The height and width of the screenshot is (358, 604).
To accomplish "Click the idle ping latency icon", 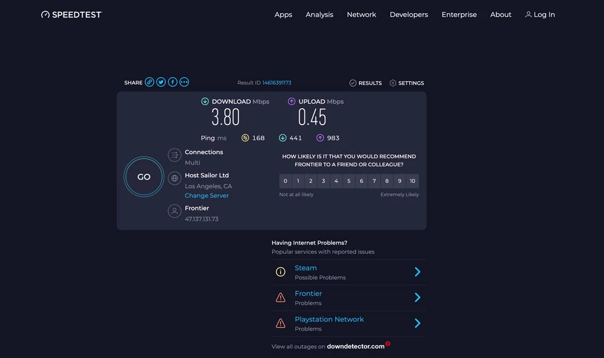I will pos(245,138).
